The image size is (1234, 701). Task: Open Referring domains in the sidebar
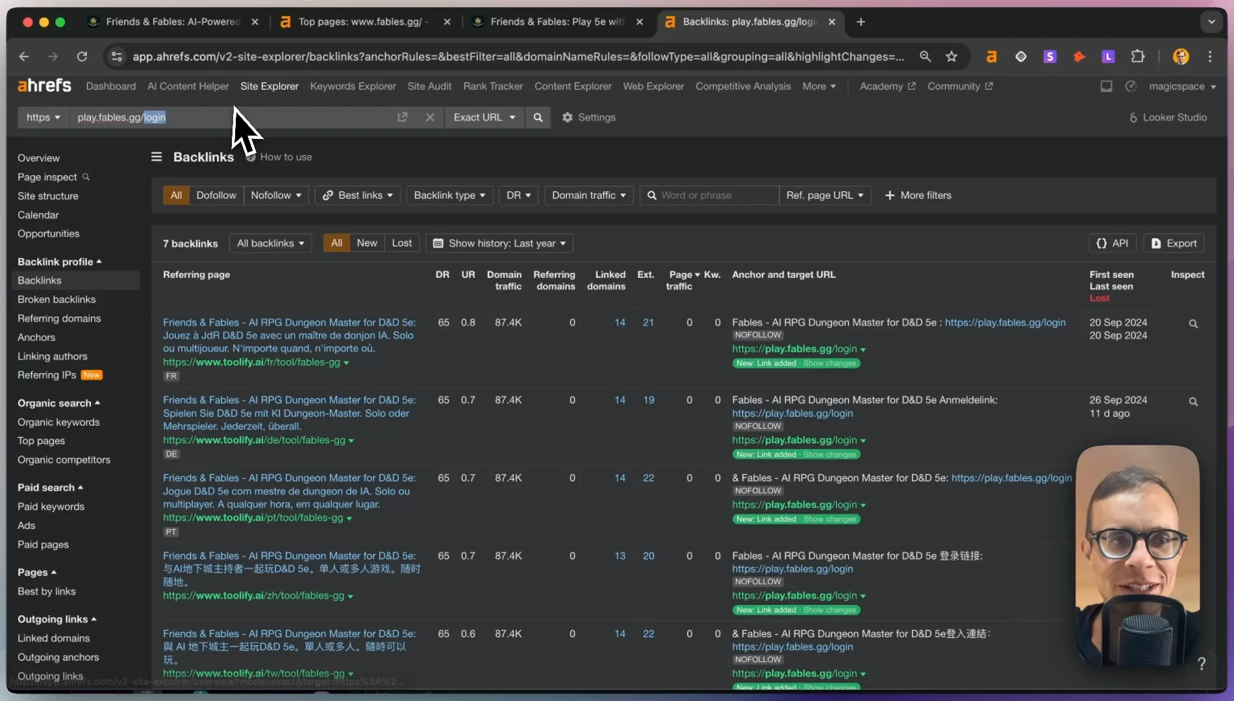(x=59, y=318)
